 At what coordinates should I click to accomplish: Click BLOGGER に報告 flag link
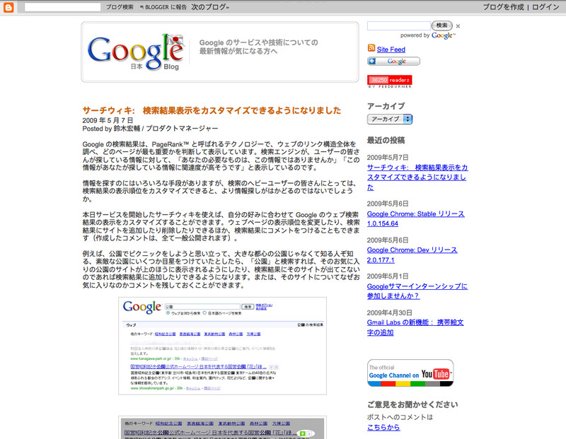click(163, 7)
